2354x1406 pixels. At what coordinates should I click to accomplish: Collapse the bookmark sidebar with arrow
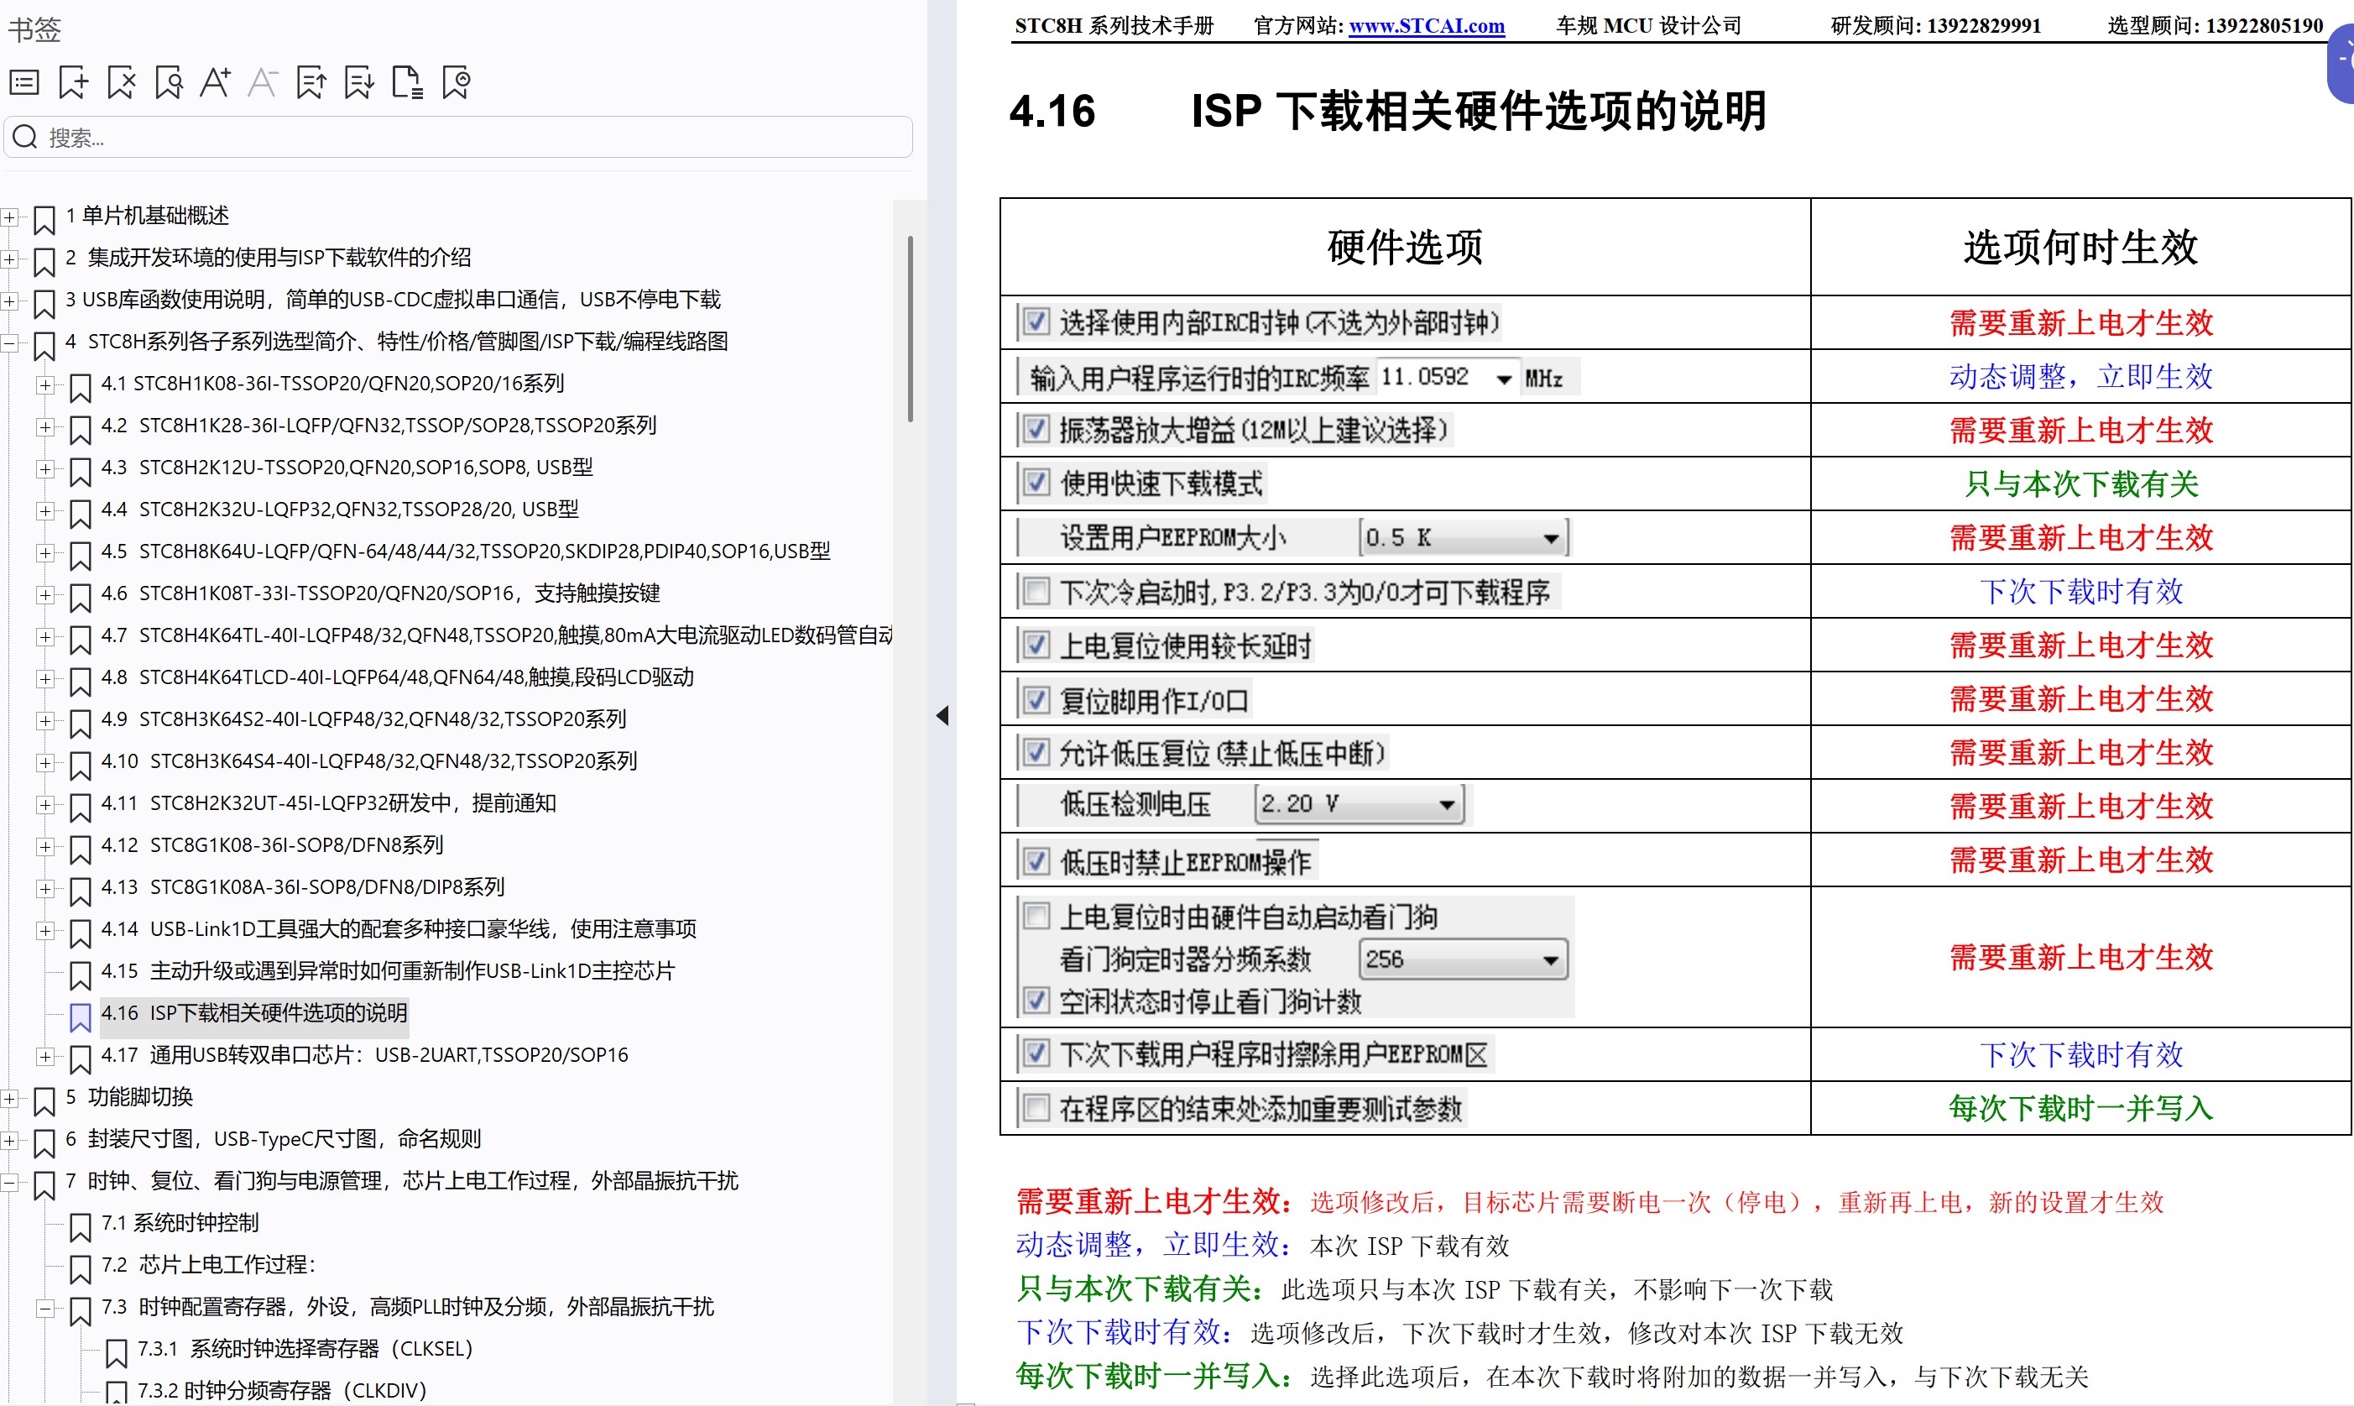point(943,715)
